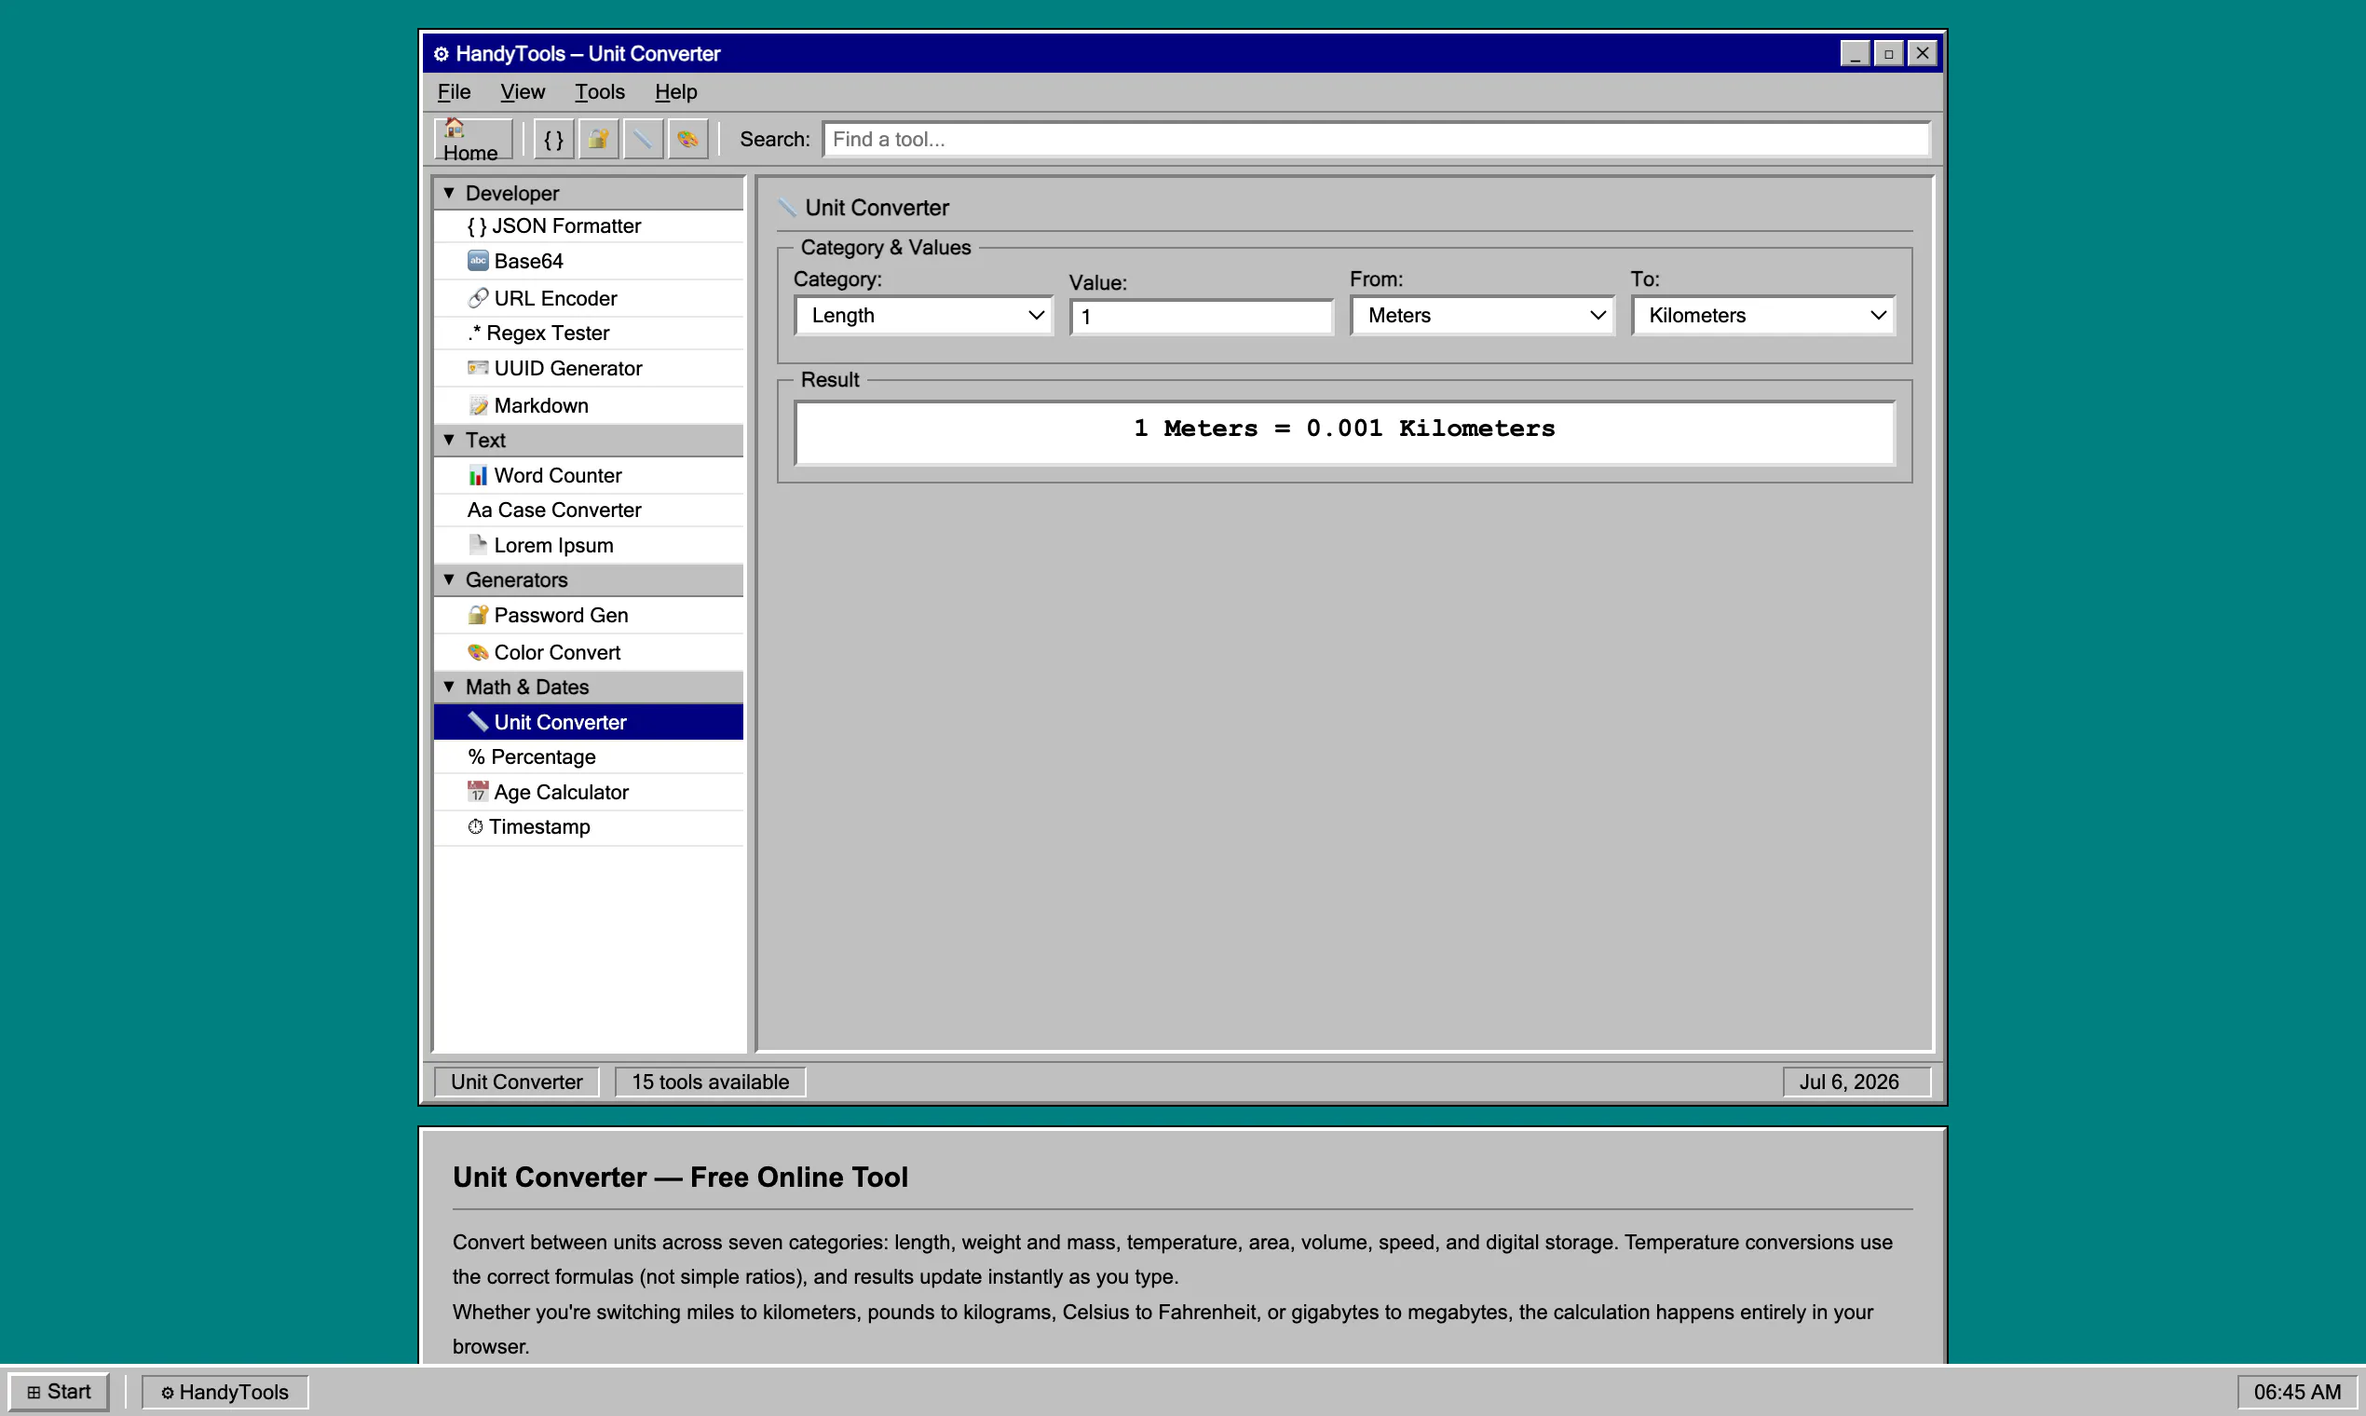Select Regex Tester in sidebar
The height and width of the screenshot is (1416, 2366).
(589, 333)
